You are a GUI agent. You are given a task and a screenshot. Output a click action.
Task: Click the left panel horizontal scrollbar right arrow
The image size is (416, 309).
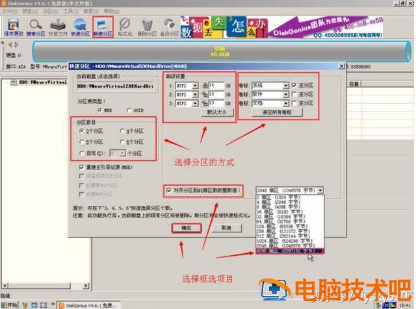coord(86,286)
